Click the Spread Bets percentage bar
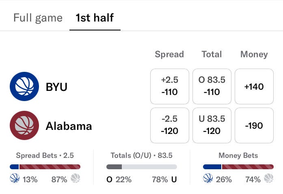The image size is (283, 194). click(45, 167)
